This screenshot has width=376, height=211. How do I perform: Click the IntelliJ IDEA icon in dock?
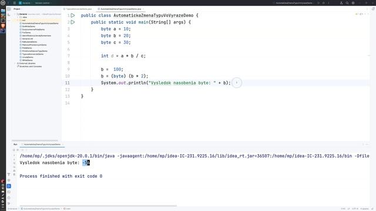click(3, 31)
